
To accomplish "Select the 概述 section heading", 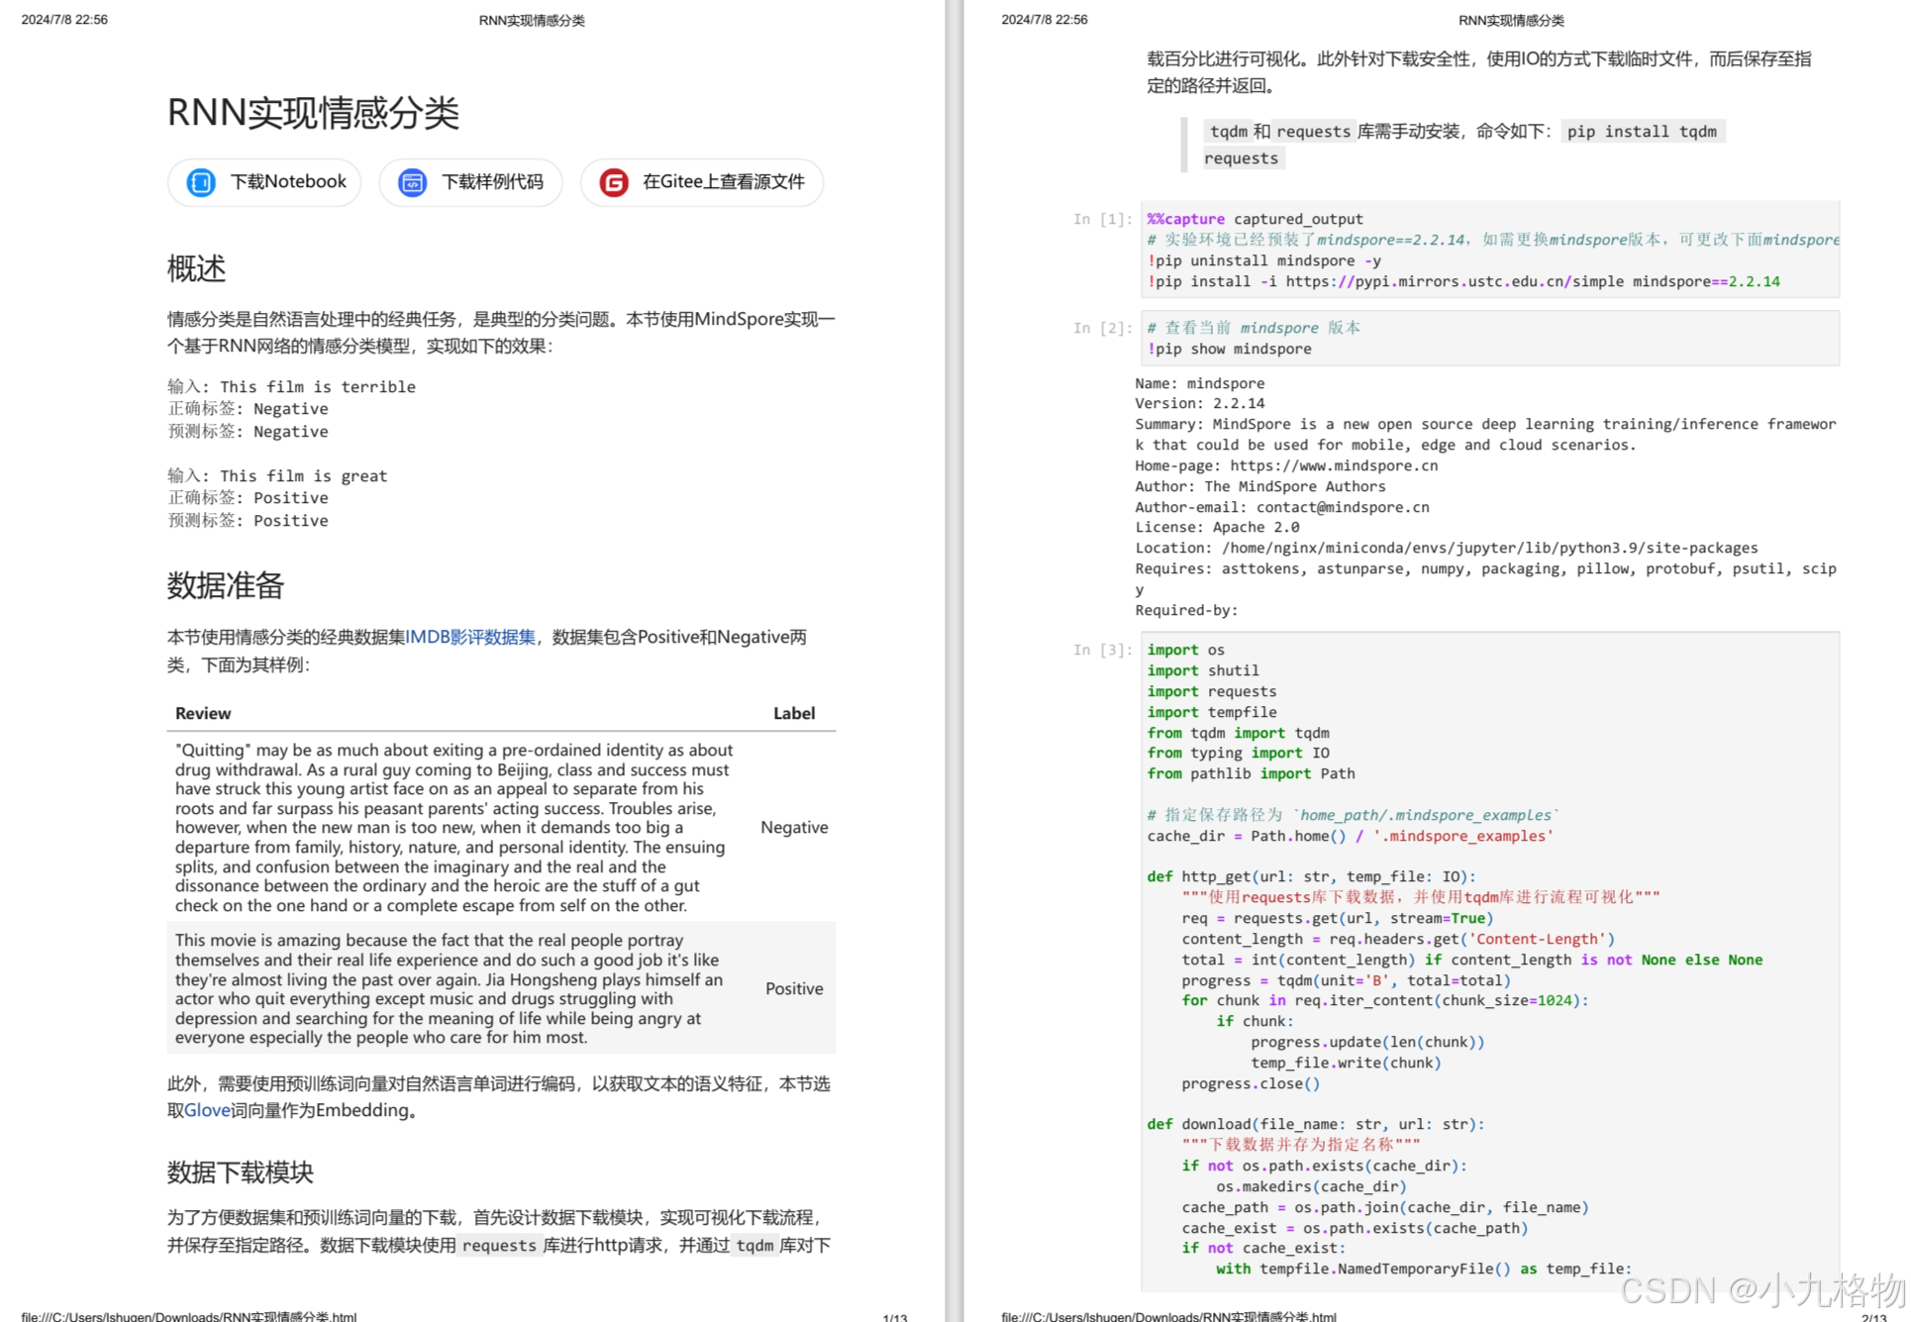I will 196,268.
